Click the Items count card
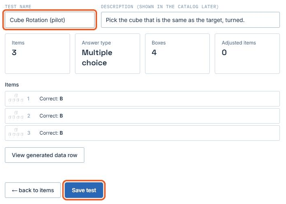286x204 pixels. [37, 53]
